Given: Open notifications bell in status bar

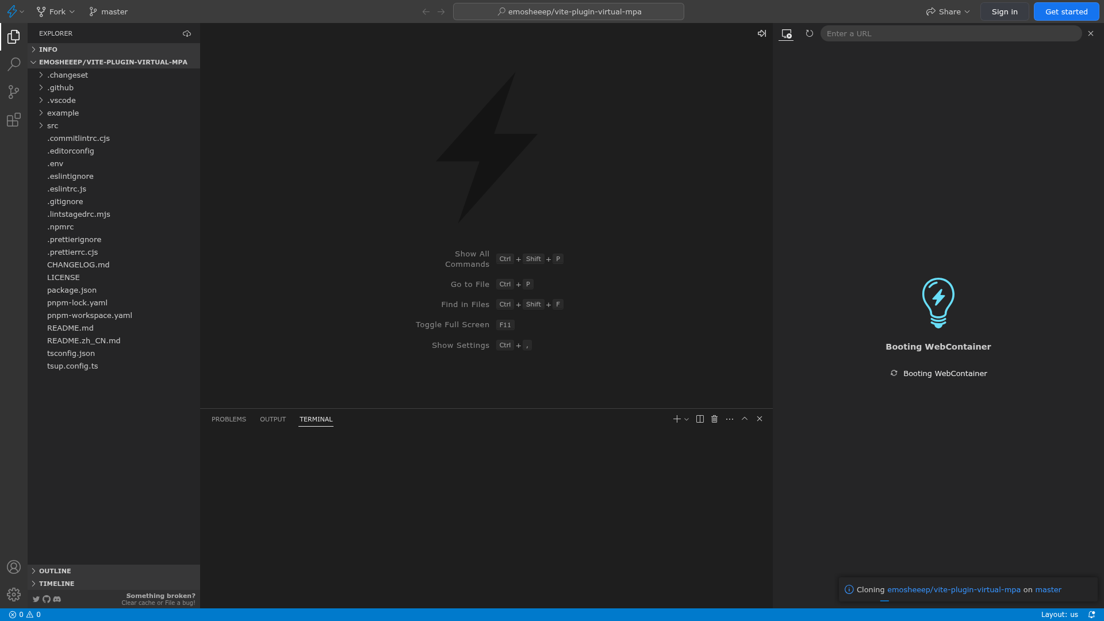Looking at the screenshot, I should [x=1091, y=615].
